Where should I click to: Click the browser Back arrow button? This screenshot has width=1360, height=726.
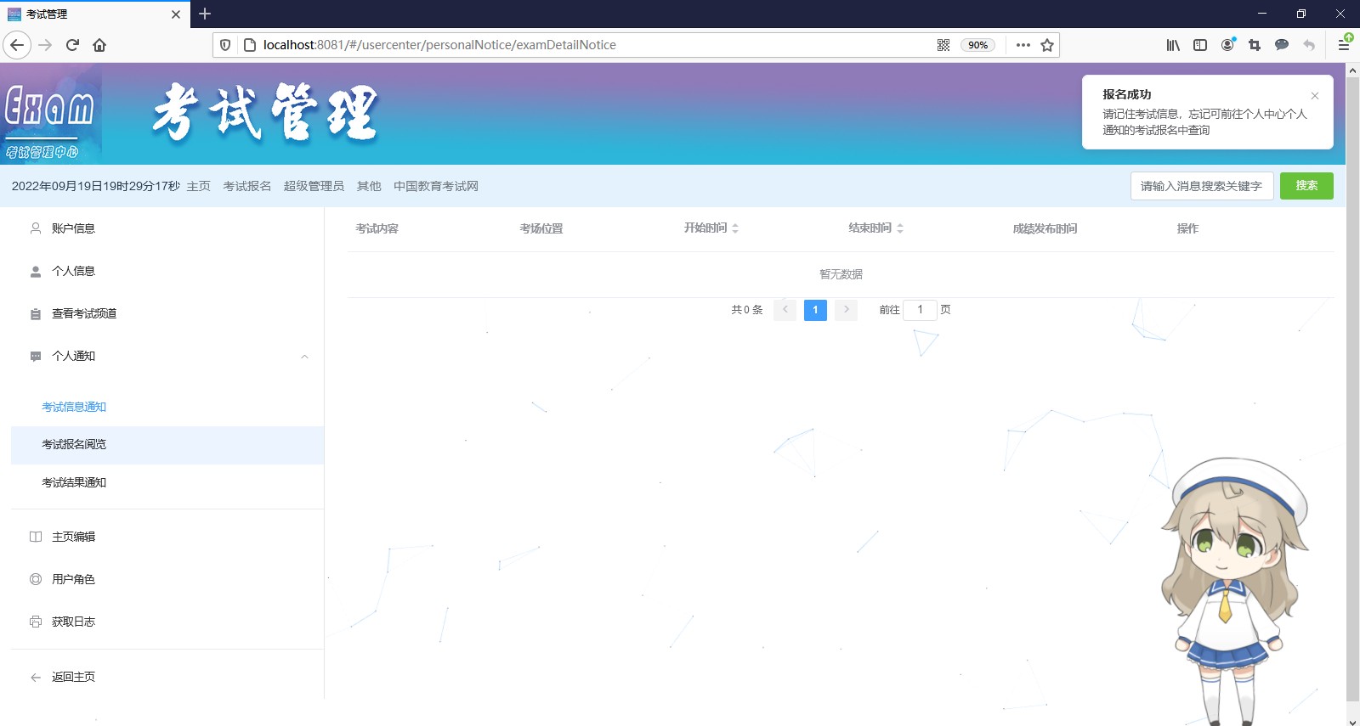17,45
